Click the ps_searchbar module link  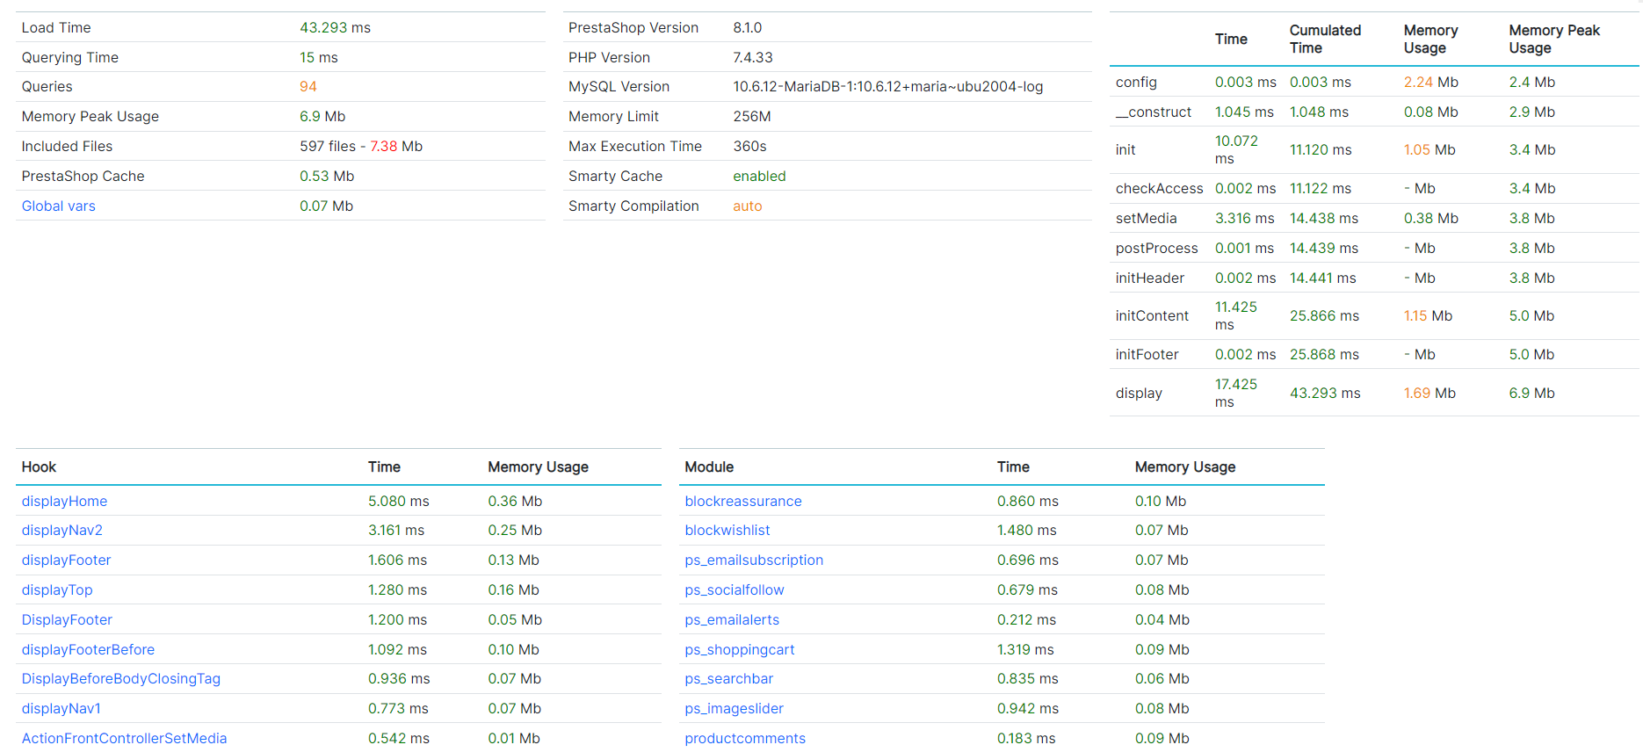tap(728, 679)
